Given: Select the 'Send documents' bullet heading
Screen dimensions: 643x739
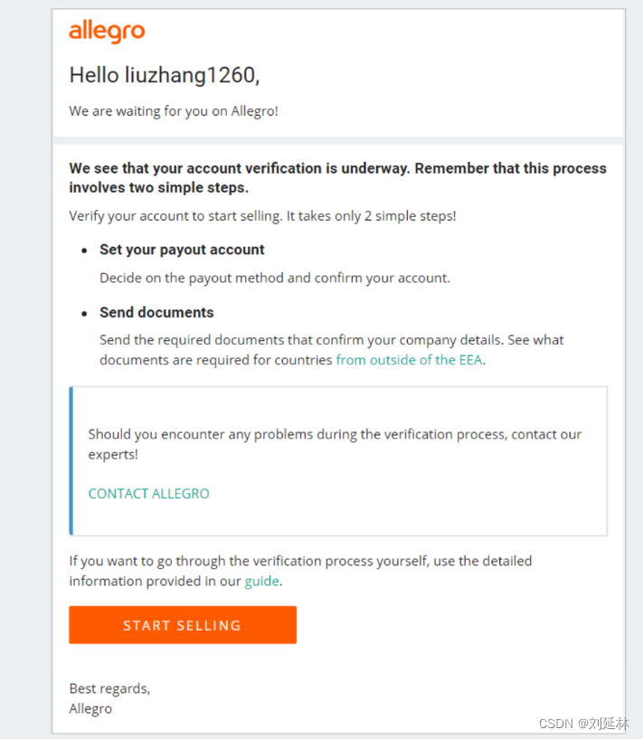Looking at the screenshot, I should (156, 312).
